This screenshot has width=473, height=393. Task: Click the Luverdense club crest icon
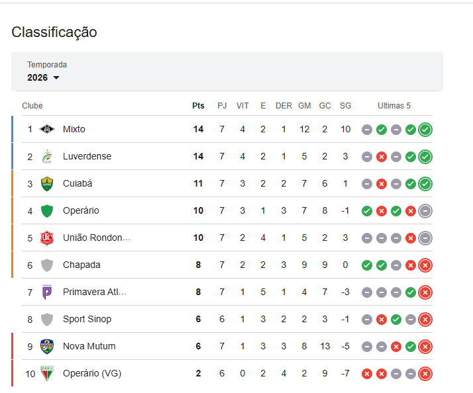pos(46,157)
